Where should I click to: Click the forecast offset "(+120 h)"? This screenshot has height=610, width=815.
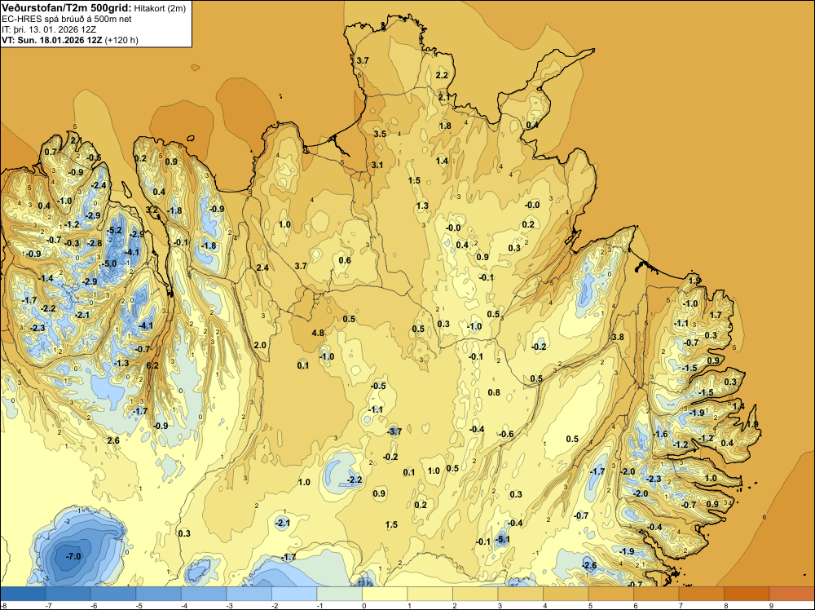[x=121, y=40]
